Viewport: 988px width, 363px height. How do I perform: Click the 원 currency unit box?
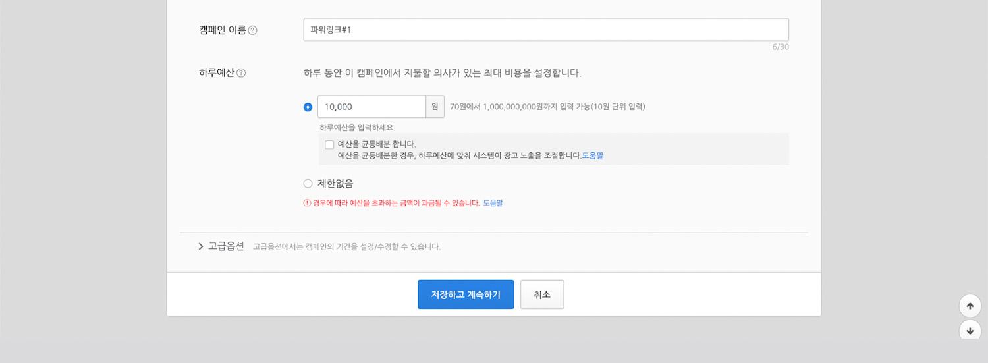click(x=435, y=107)
